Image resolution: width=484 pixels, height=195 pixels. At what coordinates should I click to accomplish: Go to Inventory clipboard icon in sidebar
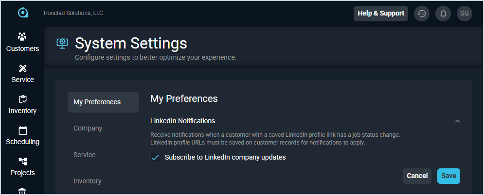pos(22,99)
